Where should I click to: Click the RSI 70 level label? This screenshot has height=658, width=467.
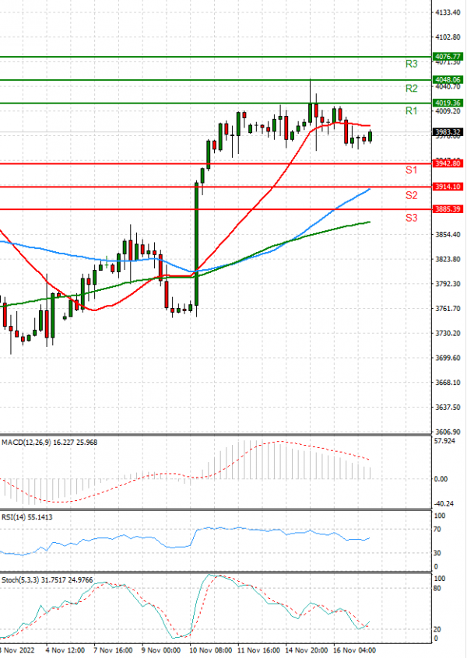coord(437,529)
